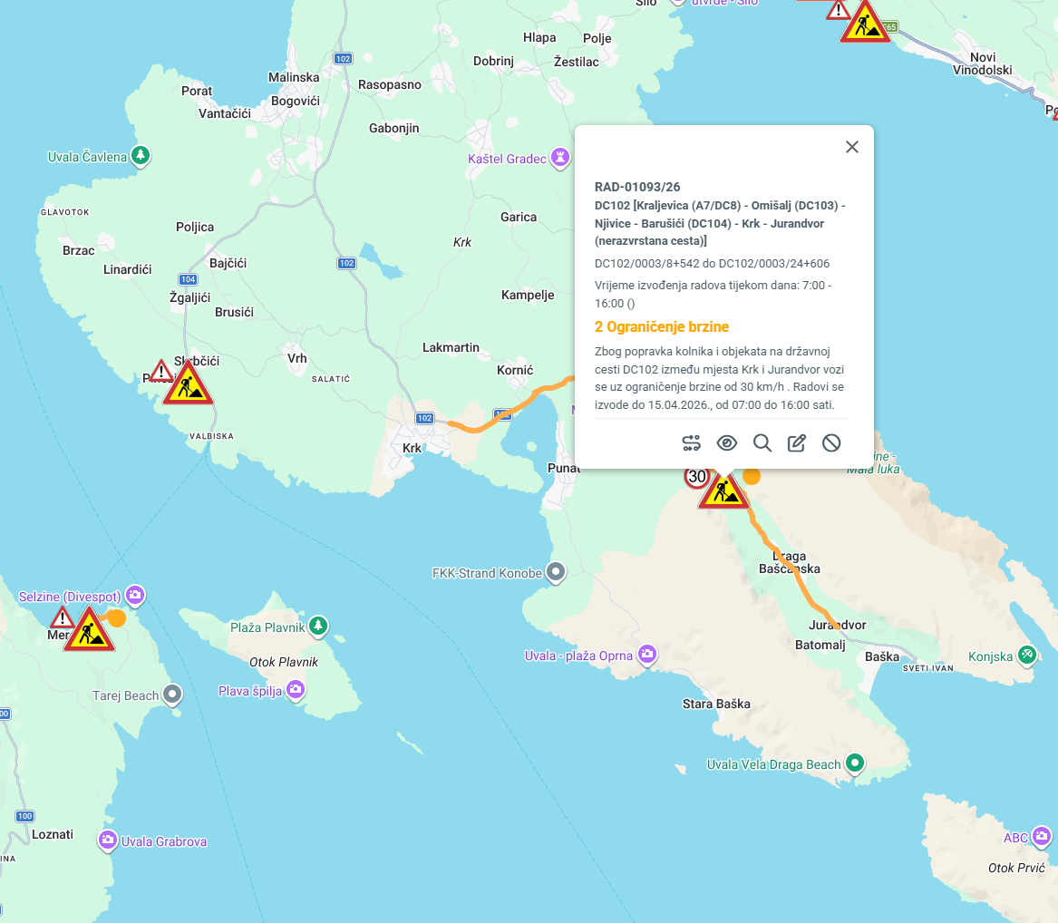This screenshot has width=1058, height=923.
Task: Click roadworks sign near Skrbčići
Action: click(x=189, y=386)
